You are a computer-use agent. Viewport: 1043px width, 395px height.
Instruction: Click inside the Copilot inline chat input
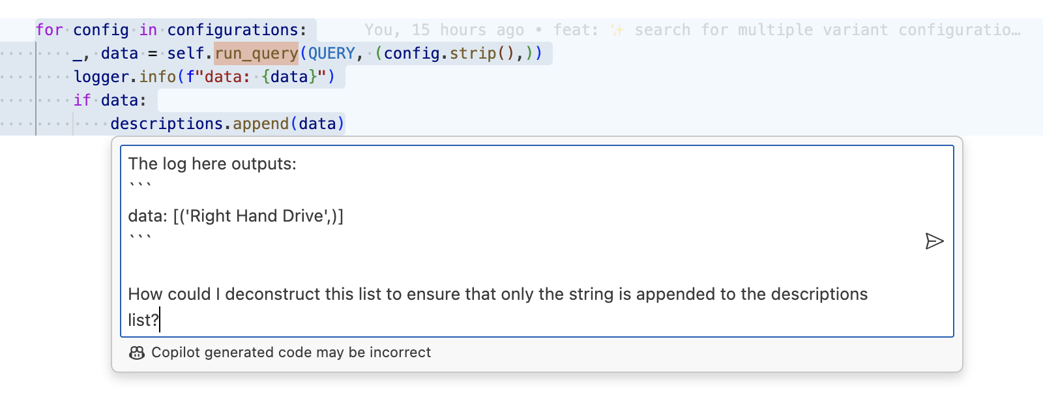click(x=521, y=261)
